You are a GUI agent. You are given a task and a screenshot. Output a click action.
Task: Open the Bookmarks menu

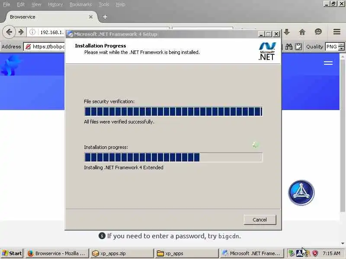(80, 4)
